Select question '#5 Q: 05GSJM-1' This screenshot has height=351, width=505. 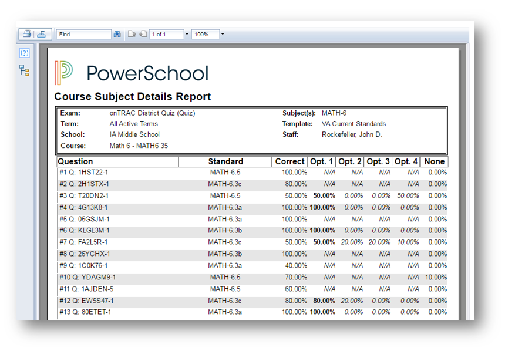click(85, 219)
